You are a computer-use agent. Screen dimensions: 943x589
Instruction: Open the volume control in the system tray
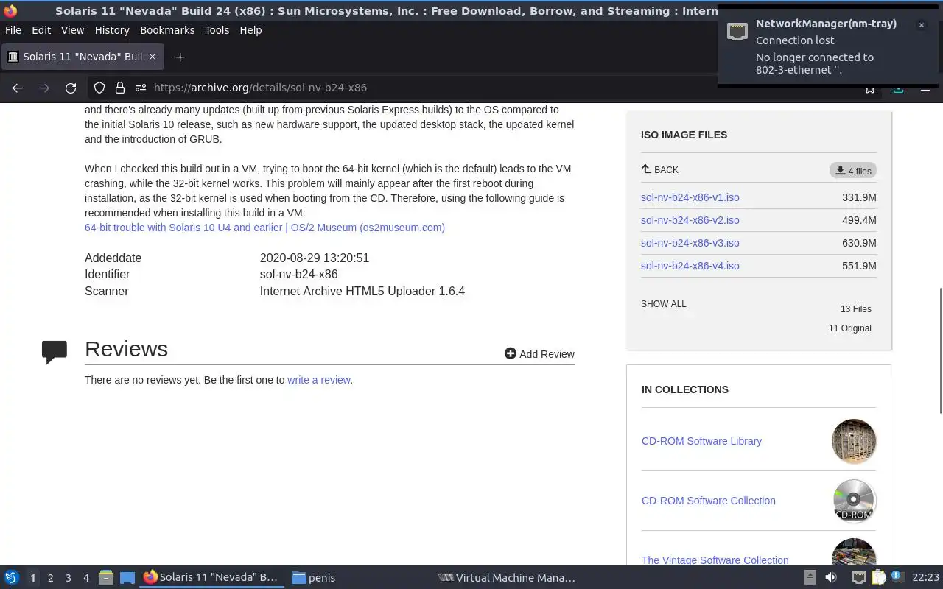click(831, 577)
